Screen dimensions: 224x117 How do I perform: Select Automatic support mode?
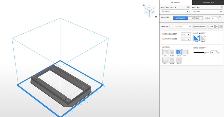180,18
